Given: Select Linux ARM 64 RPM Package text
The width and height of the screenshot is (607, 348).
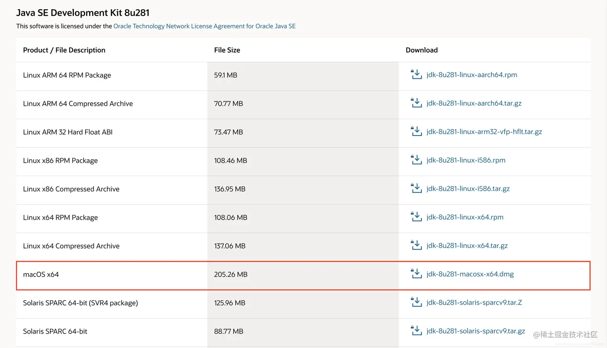Looking at the screenshot, I should click(x=67, y=75).
